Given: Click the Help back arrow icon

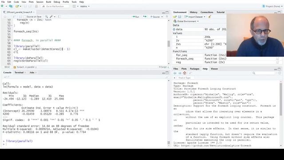Looking at the screenshot, I should (x=175, y=73).
